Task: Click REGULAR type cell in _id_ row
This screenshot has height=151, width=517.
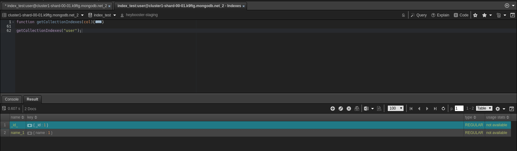Action: coord(474,125)
